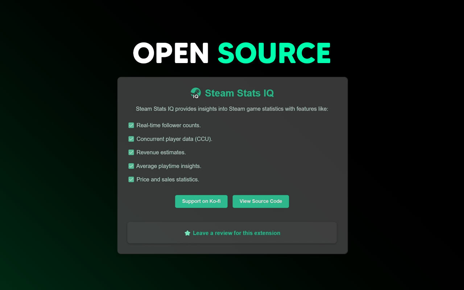Click the "Concurrent player data (CCU)." text
Image resolution: width=464 pixels, height=290 pixels.
pos(174,139)
